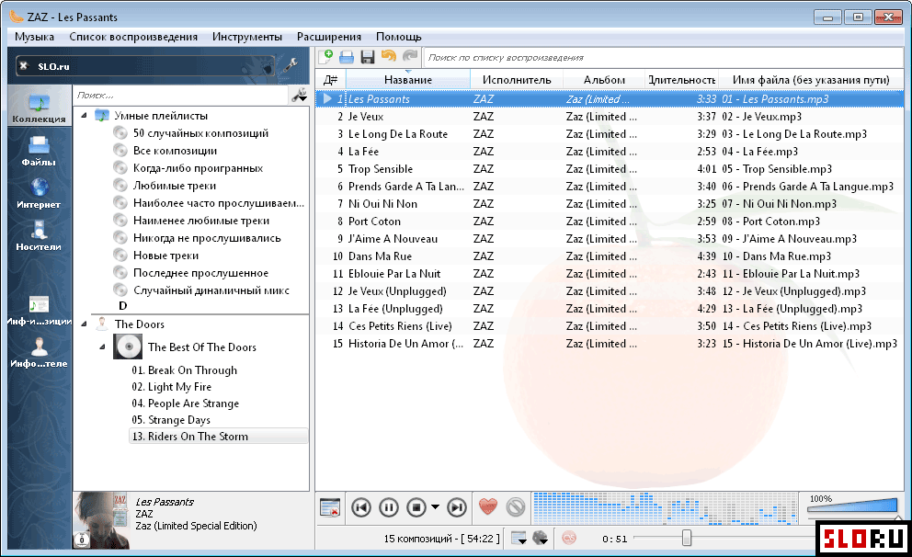Open the stop-after options arrow
This screenshot has width=912, height=557.
435,507
